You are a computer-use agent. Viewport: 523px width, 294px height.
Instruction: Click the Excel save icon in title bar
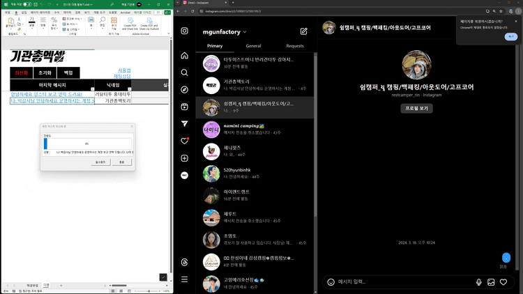pos(36,4)
